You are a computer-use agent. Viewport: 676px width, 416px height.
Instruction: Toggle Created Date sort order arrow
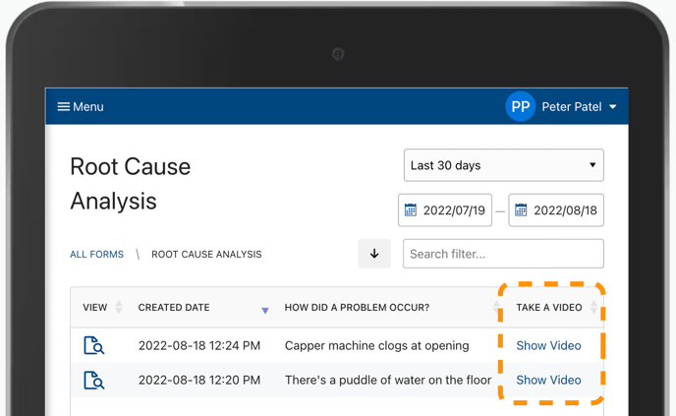[x=265, y=310]
